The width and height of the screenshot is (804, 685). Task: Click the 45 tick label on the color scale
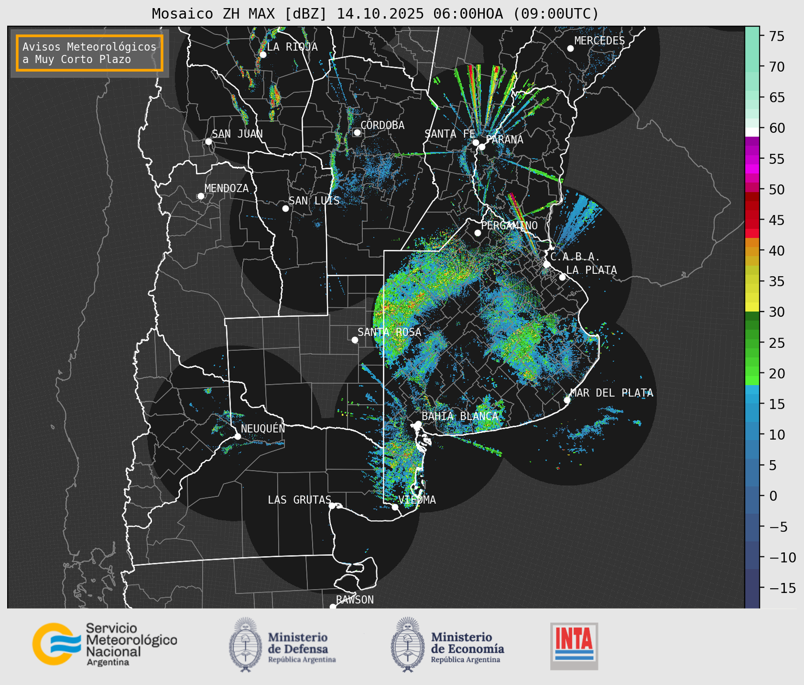776,220
